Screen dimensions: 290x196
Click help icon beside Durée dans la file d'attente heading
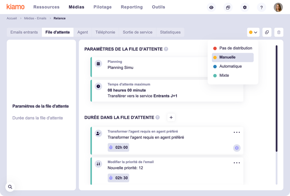click(157, 117)
